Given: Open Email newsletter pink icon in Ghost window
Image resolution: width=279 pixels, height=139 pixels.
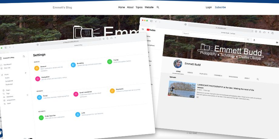Looking at the screenshot, I should (x=76, y=94).
